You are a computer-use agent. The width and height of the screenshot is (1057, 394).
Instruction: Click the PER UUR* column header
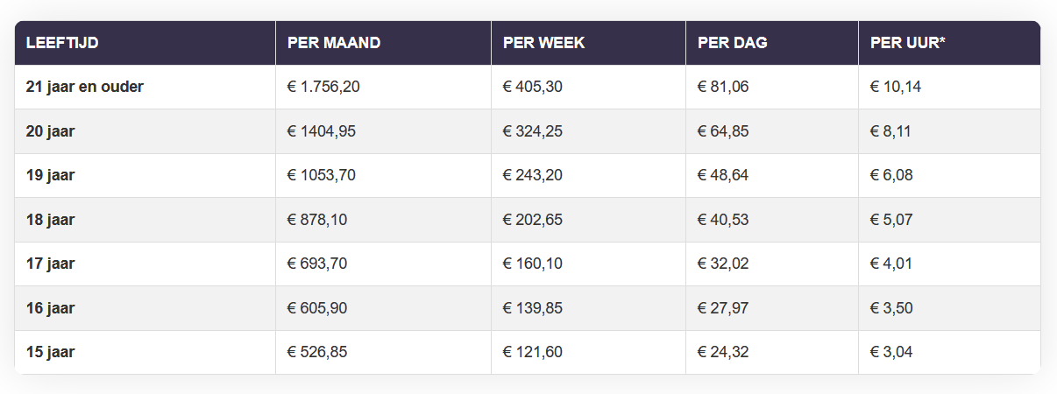click(908, 43)
